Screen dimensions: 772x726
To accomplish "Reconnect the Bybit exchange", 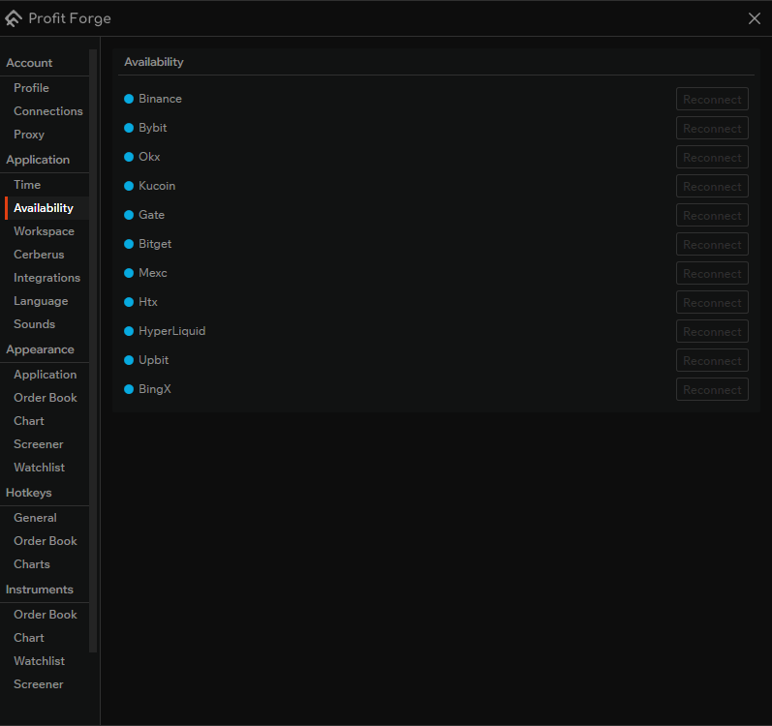I will tap(712, 129).
